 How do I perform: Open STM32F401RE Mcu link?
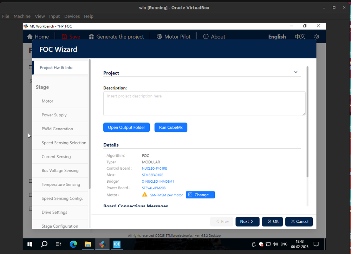(152, 175)
